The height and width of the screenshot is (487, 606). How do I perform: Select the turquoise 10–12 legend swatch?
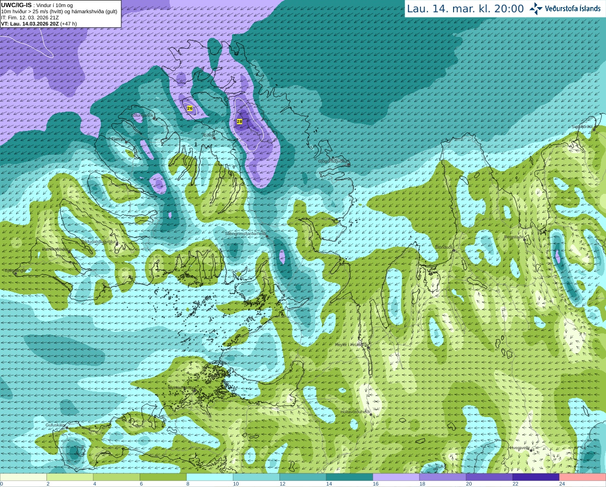[257, 477]
